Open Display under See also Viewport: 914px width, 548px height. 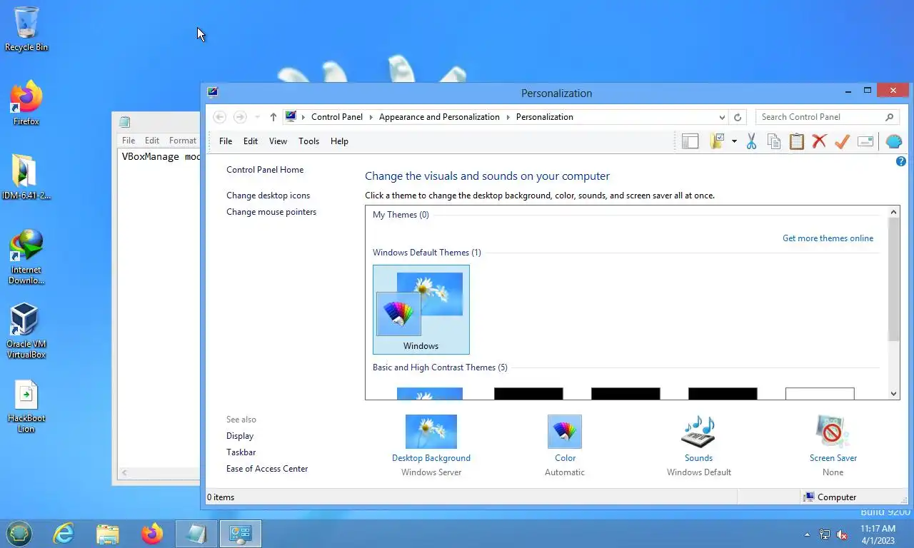[240, 436]
